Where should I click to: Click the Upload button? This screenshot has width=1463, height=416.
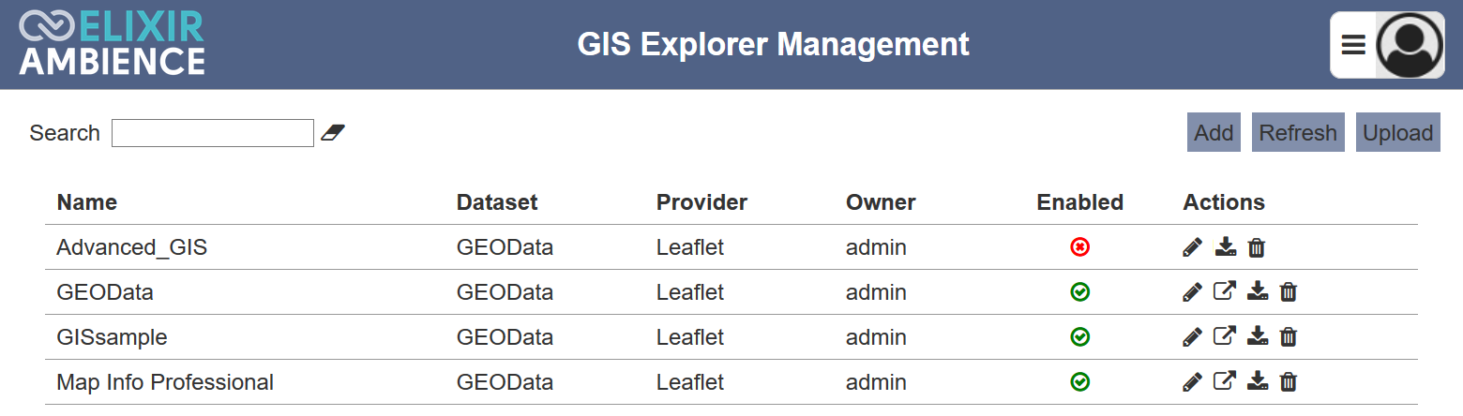1398,133
